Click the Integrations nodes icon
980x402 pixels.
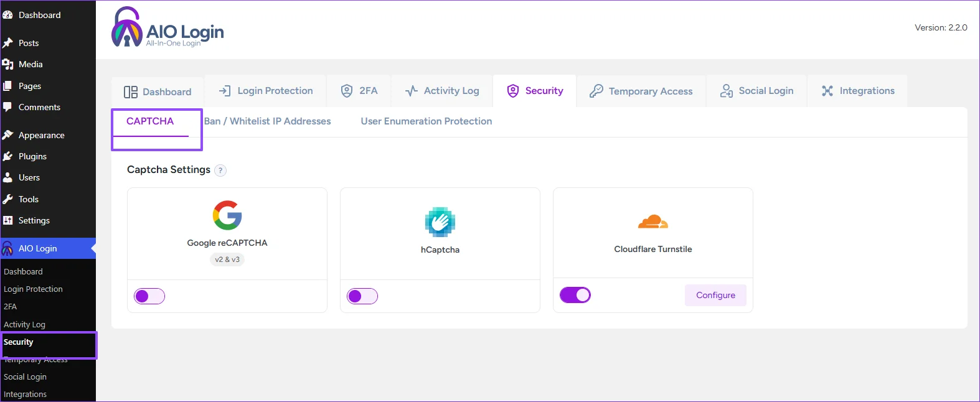(827, 91)
